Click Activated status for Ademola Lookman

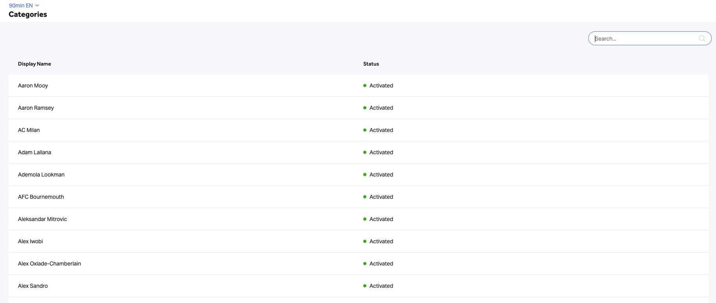[378, 175]
